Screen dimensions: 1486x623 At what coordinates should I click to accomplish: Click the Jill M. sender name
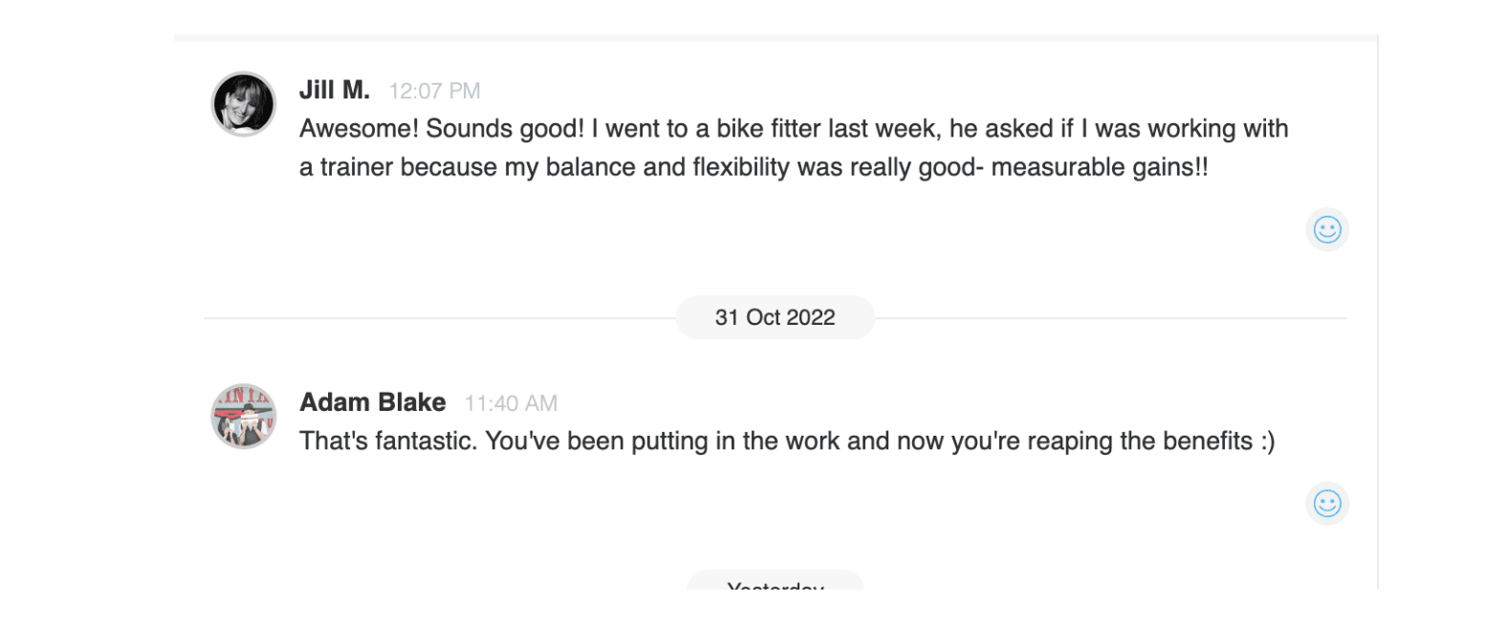[335, 91]
